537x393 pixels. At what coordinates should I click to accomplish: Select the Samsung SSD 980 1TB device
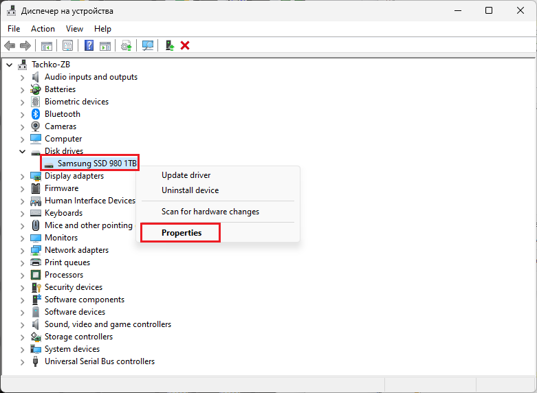click(x=97, y=164)
